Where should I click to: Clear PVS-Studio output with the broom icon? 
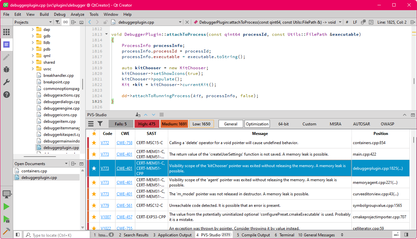138,115
